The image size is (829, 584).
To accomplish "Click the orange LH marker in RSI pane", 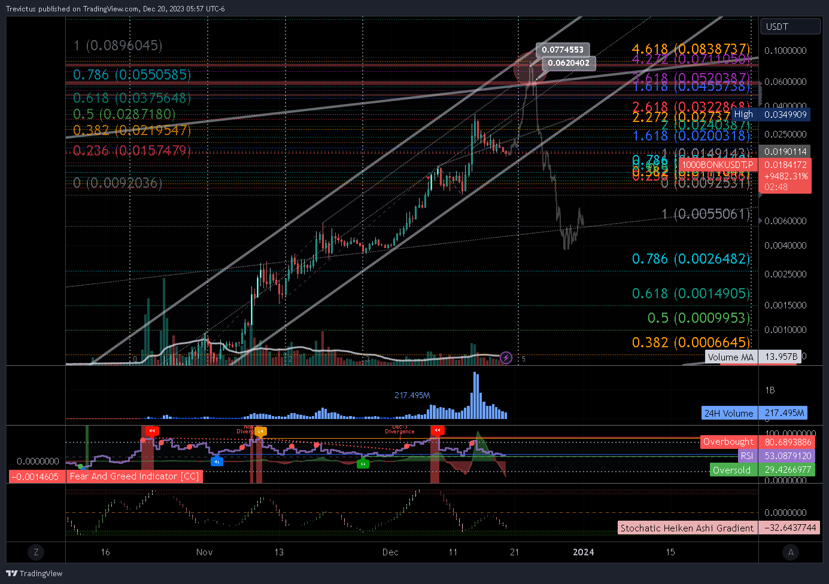I will pos(260,430).
